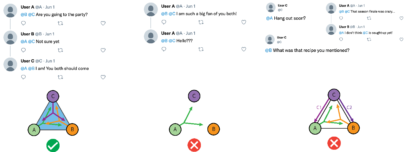
Task: Click the red X under the right triangle graph
Action: tap(334, 143)
